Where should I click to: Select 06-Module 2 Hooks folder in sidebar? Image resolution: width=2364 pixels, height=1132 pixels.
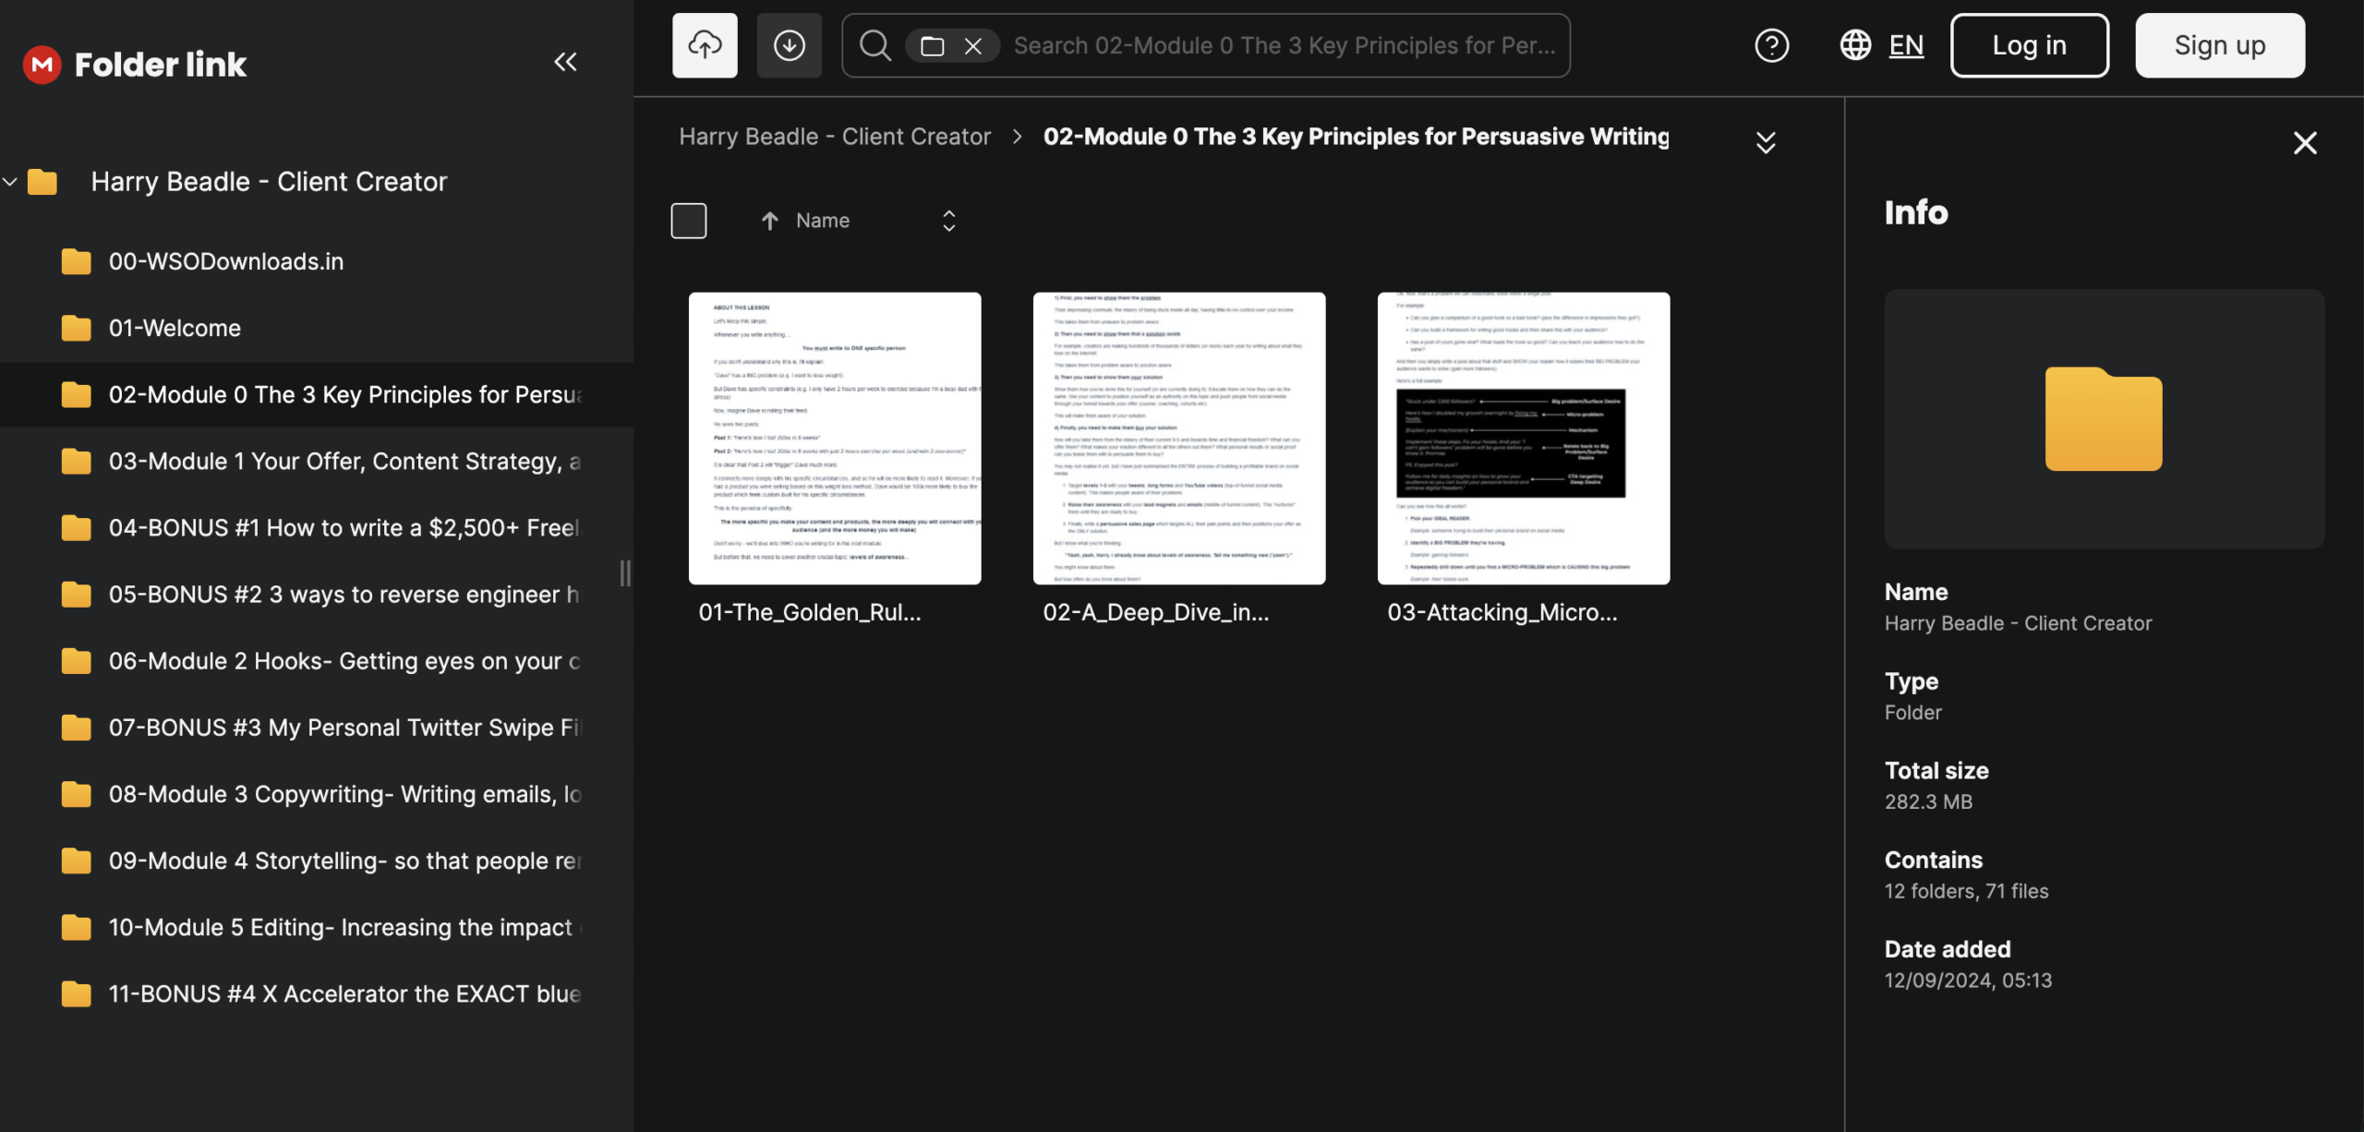344,661
